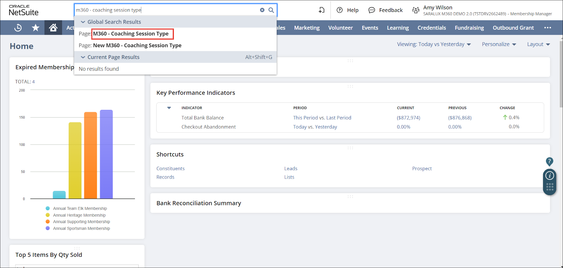Image resolution: width=563 pixels, height=268 pixels.
Task: Open the Create New icon near Help
Action: click(x=322, y=10)
